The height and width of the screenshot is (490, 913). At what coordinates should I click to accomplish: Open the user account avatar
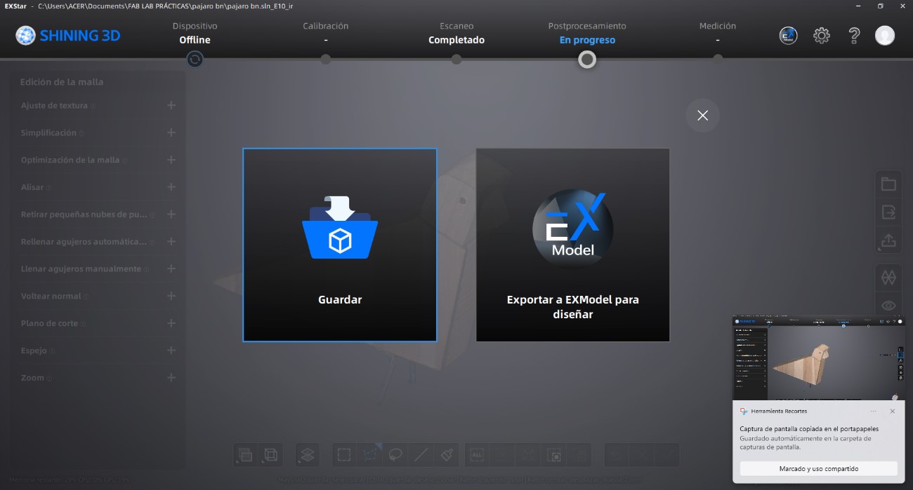(885, 36)
